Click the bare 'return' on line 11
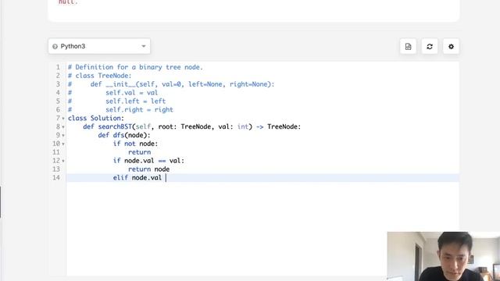 (139, 152)
